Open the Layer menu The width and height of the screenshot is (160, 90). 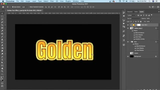click(34, 1)
